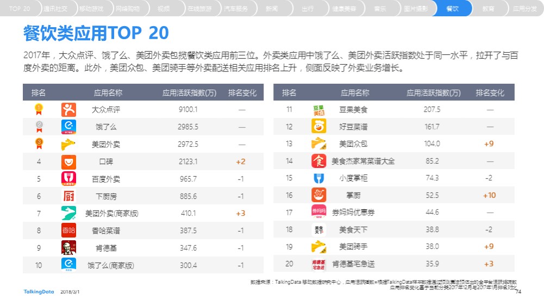This screenshot has height=306, width=544.
Task: Click the 百度外卖 app name
Action: (x=106, y=179)
